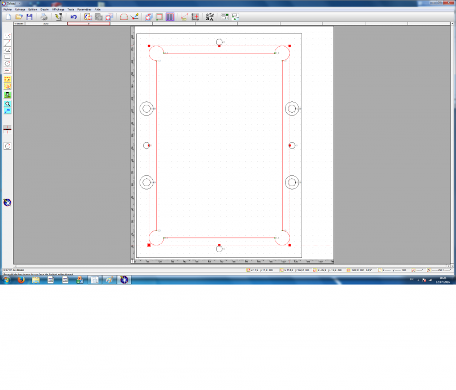Open the Dessin menu
Image resolution: width=456 pixels, height=390 pixels.
[44, 10]
